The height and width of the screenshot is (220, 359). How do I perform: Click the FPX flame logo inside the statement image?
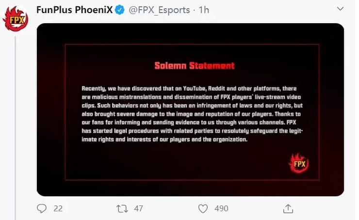pos(298,163)
